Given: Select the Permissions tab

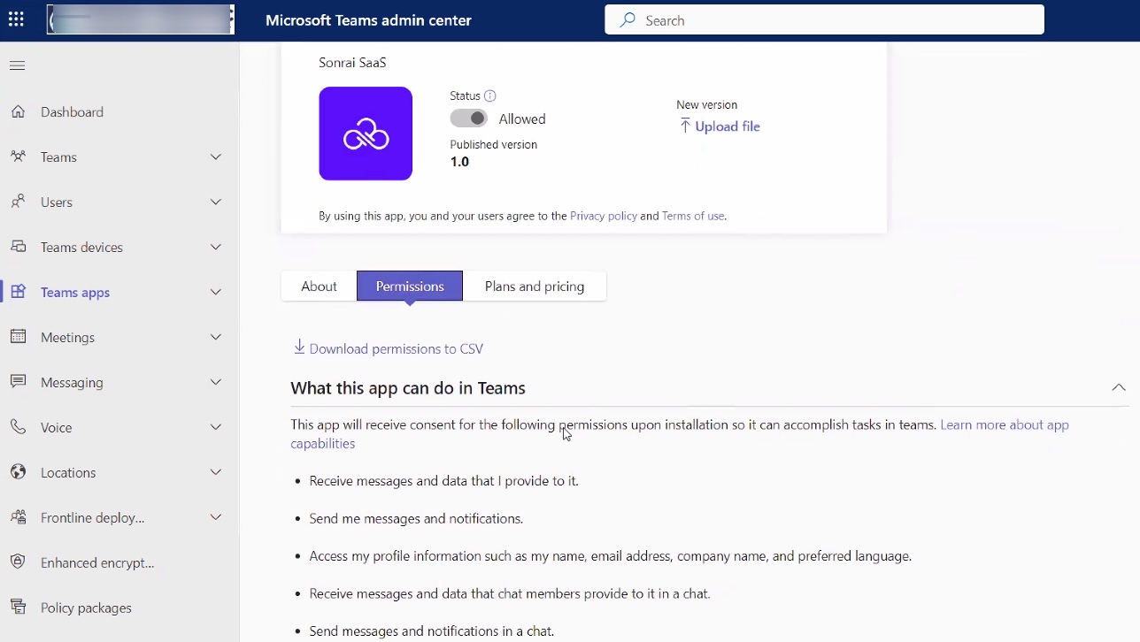Looking at the screenshot, I should [410, 286].
